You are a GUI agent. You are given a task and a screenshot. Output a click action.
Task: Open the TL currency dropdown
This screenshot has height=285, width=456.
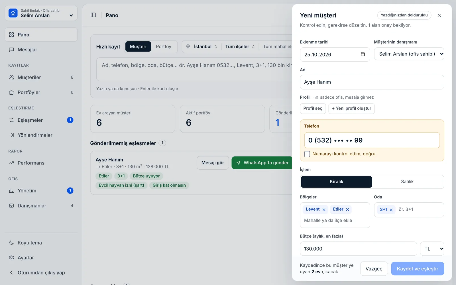click(x=432, y=249)
